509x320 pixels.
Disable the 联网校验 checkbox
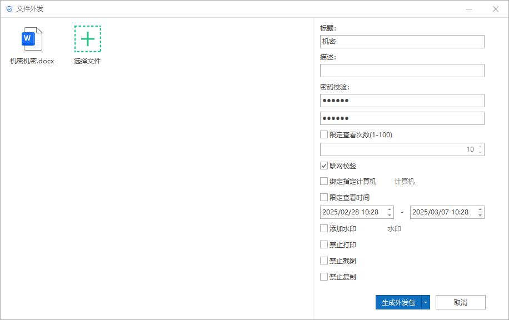pyautogui.click(x=324, y=165)
